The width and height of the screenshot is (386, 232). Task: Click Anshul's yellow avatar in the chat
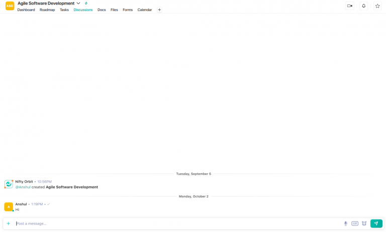click(9, 207)
